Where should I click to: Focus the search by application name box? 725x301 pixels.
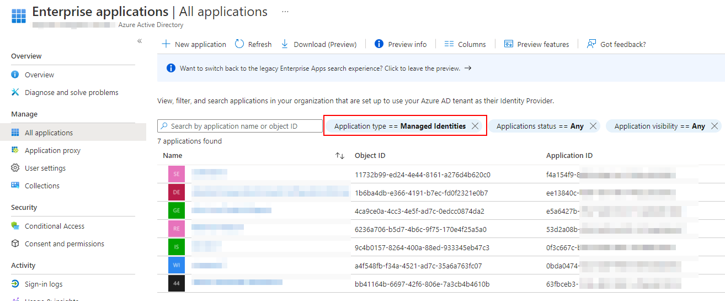(x=240, y=126)
